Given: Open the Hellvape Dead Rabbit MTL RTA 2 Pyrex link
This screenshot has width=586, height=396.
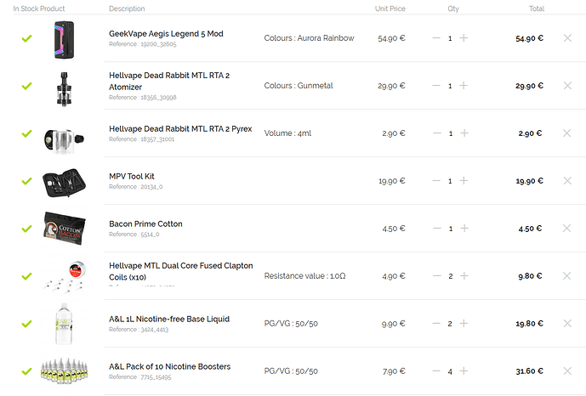Looking at the screenshot, I should 180,129.
